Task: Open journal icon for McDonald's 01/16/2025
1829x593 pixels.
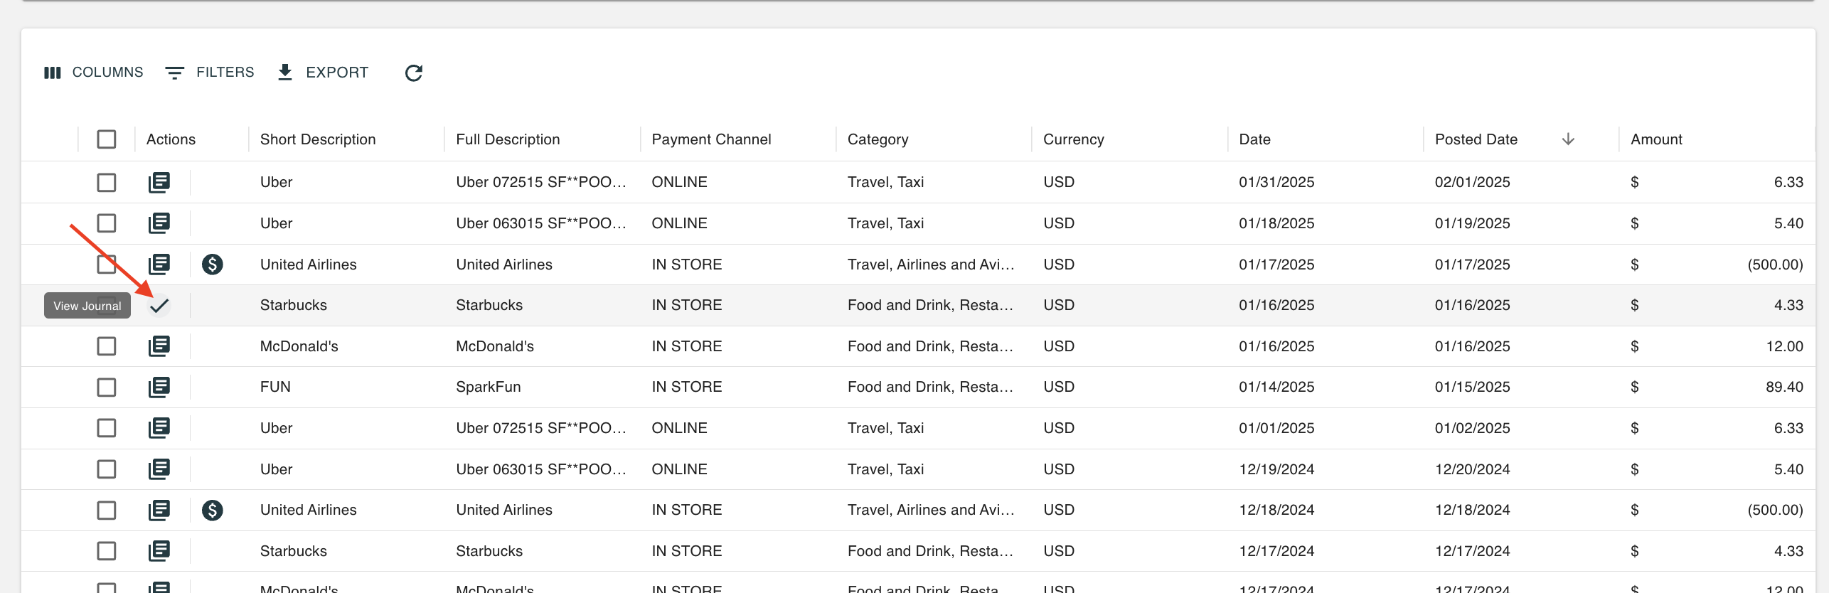Action: tap(159, 346)
